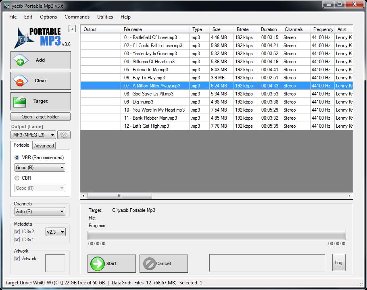Select row 05 - Believe In Me.mp3

[217, 70]
